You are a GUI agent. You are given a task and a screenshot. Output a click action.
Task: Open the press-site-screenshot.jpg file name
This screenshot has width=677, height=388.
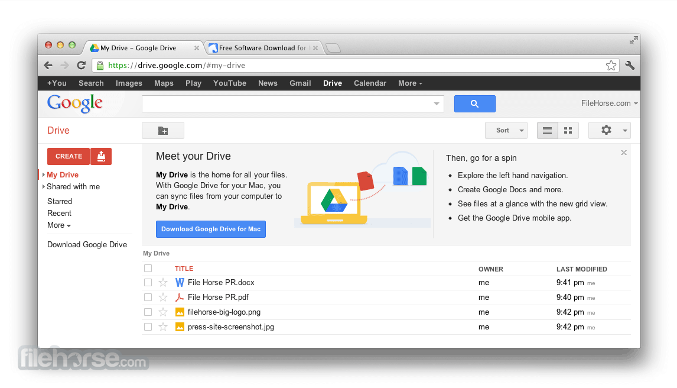point(231,327)
